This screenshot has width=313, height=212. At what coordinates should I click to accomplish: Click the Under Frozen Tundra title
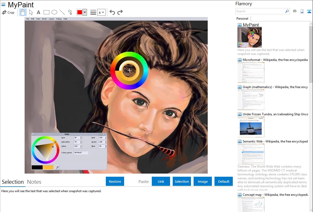275,114
